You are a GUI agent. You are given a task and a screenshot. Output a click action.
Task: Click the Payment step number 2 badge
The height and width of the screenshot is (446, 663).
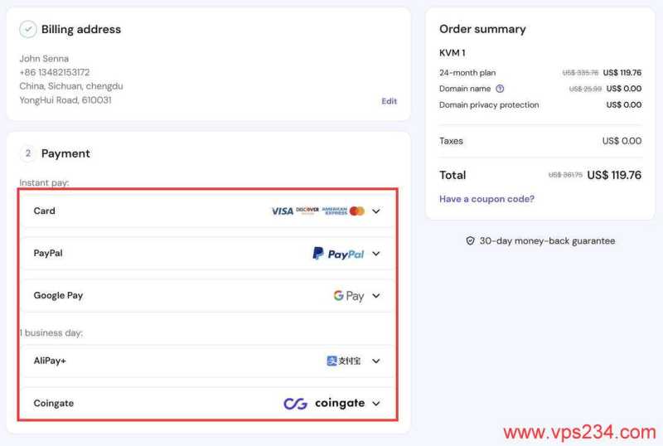pos(28,153)
